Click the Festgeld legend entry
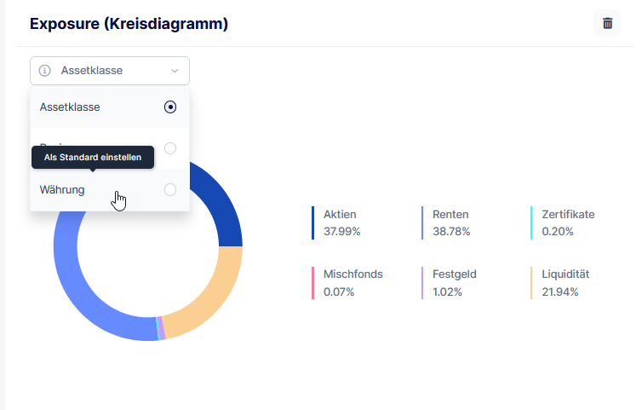642x410 pixels. pos(454,283)
